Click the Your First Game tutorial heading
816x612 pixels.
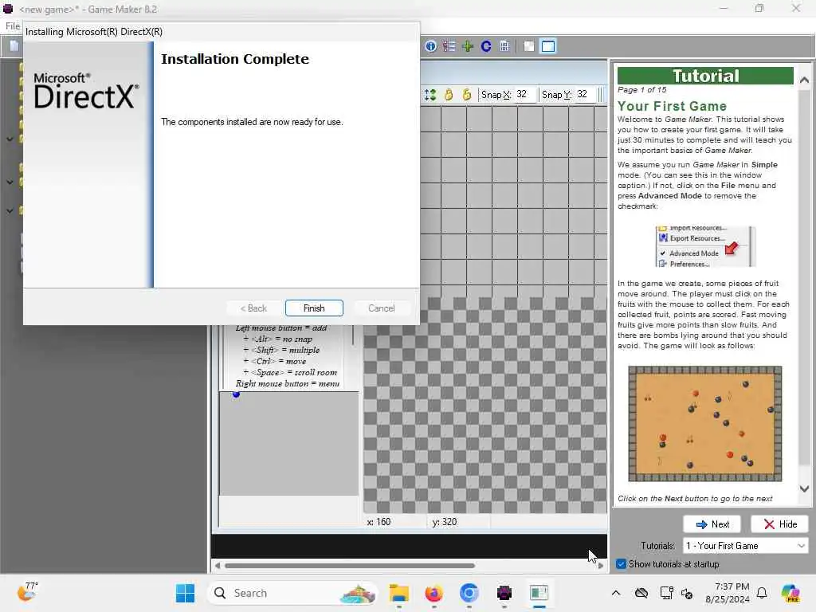tap(672, 106)
